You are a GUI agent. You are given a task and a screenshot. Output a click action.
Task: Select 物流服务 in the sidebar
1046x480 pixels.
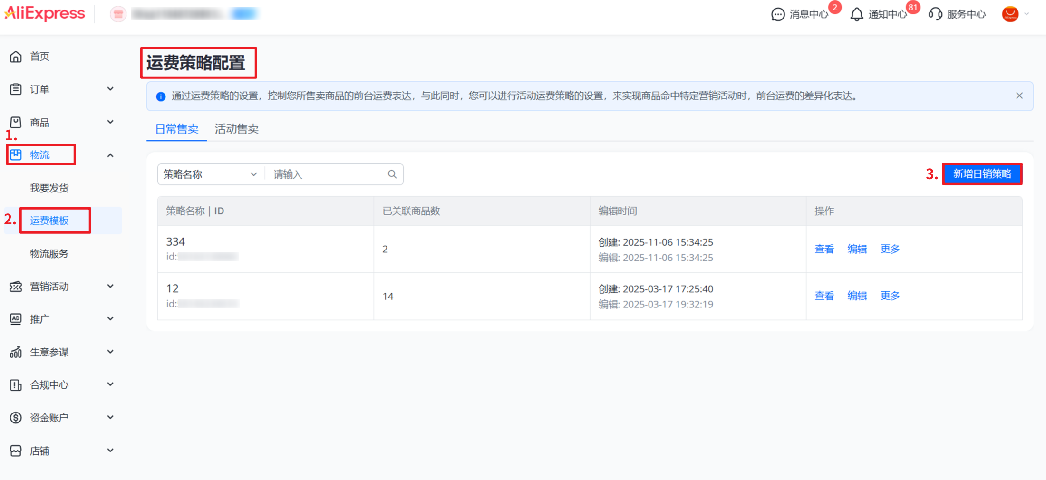coord(49,253)
